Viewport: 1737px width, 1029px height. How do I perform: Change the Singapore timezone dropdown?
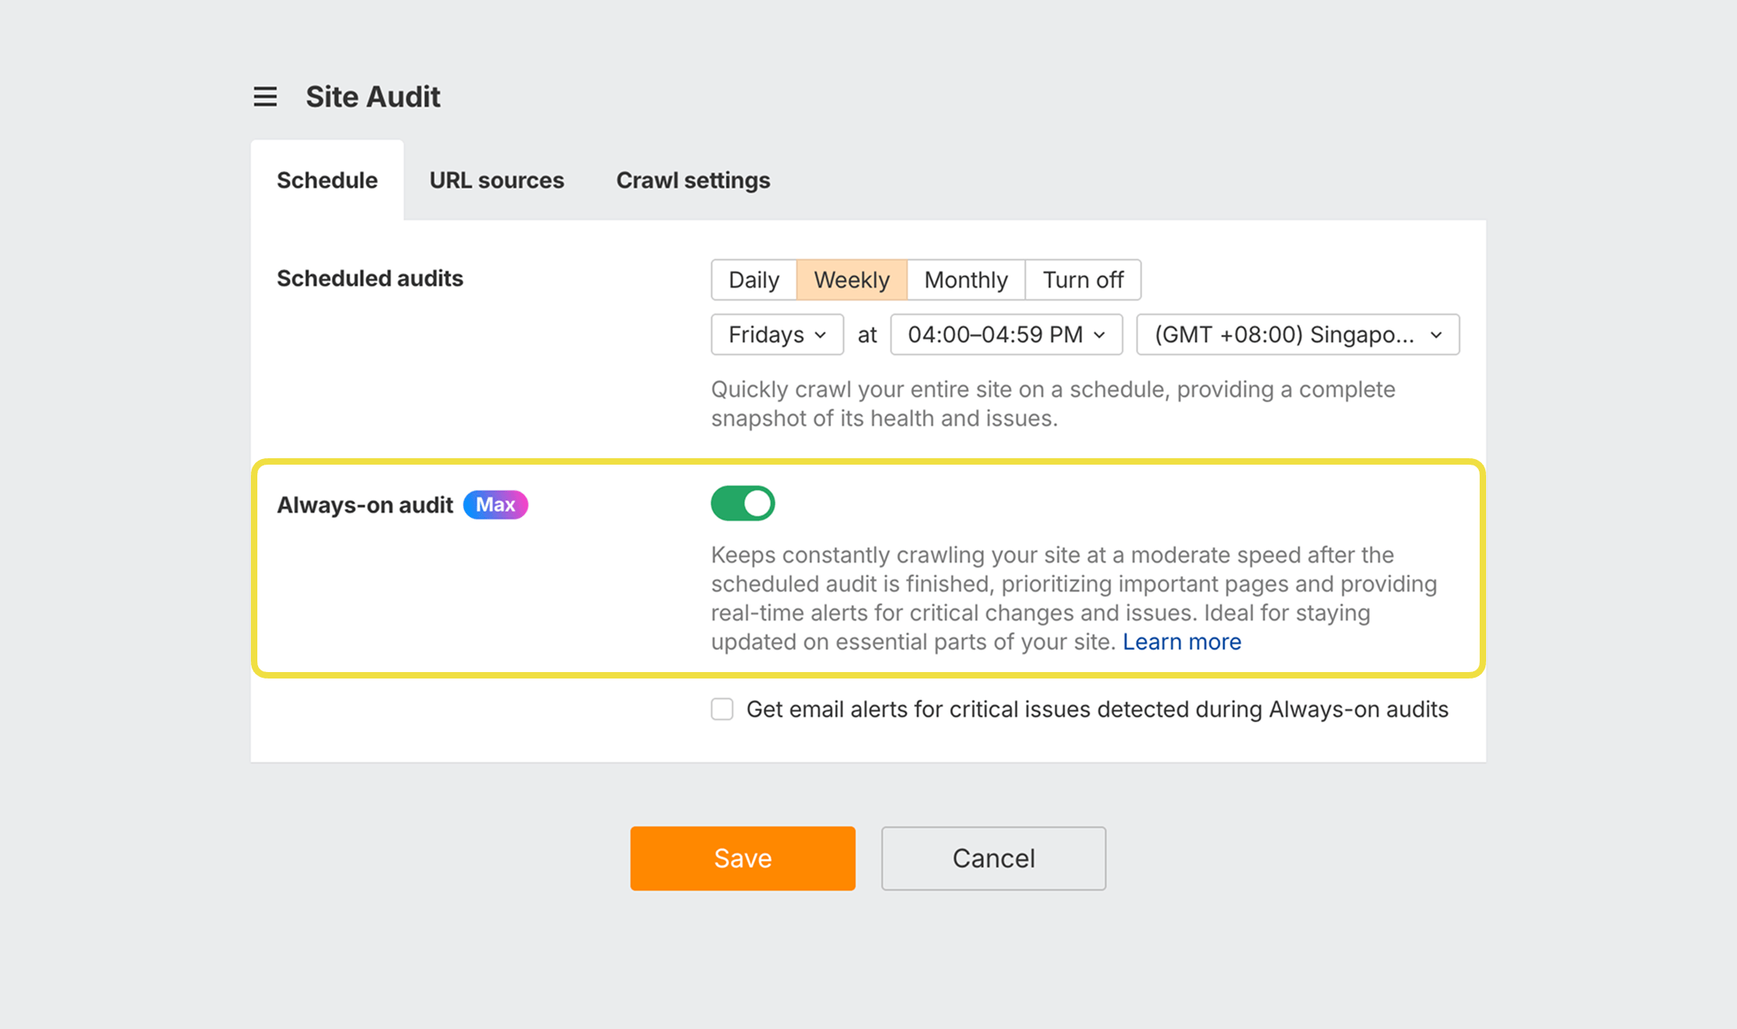pos(1297,334)
